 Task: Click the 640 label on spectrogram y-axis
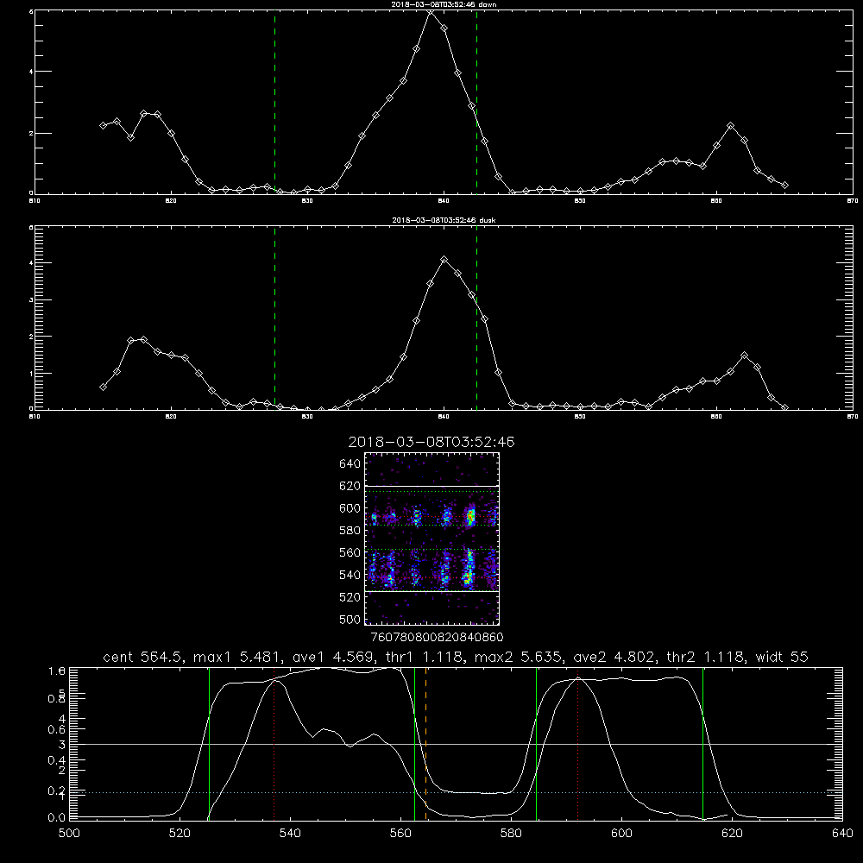point(350,464)
